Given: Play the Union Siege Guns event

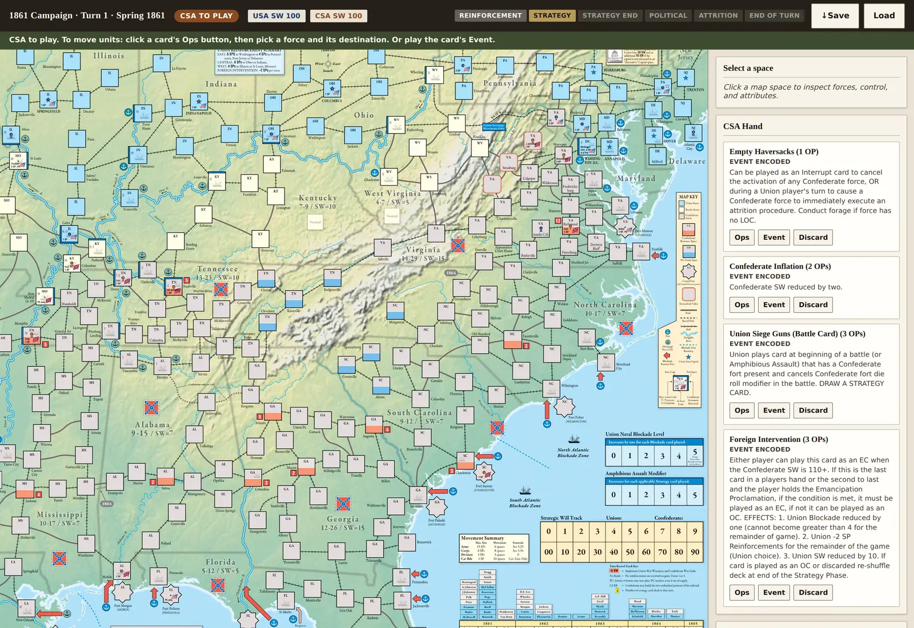Looking at the screenshot, I should coord(774,410).
